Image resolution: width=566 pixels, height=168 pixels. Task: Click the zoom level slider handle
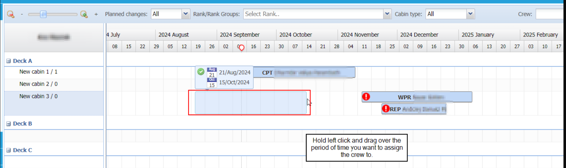[x=43, y=14]
